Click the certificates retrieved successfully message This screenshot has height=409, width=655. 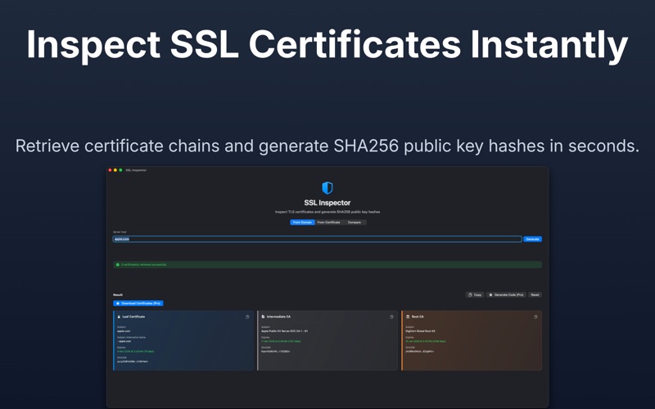pyautogui.click(x=144, y=264)
